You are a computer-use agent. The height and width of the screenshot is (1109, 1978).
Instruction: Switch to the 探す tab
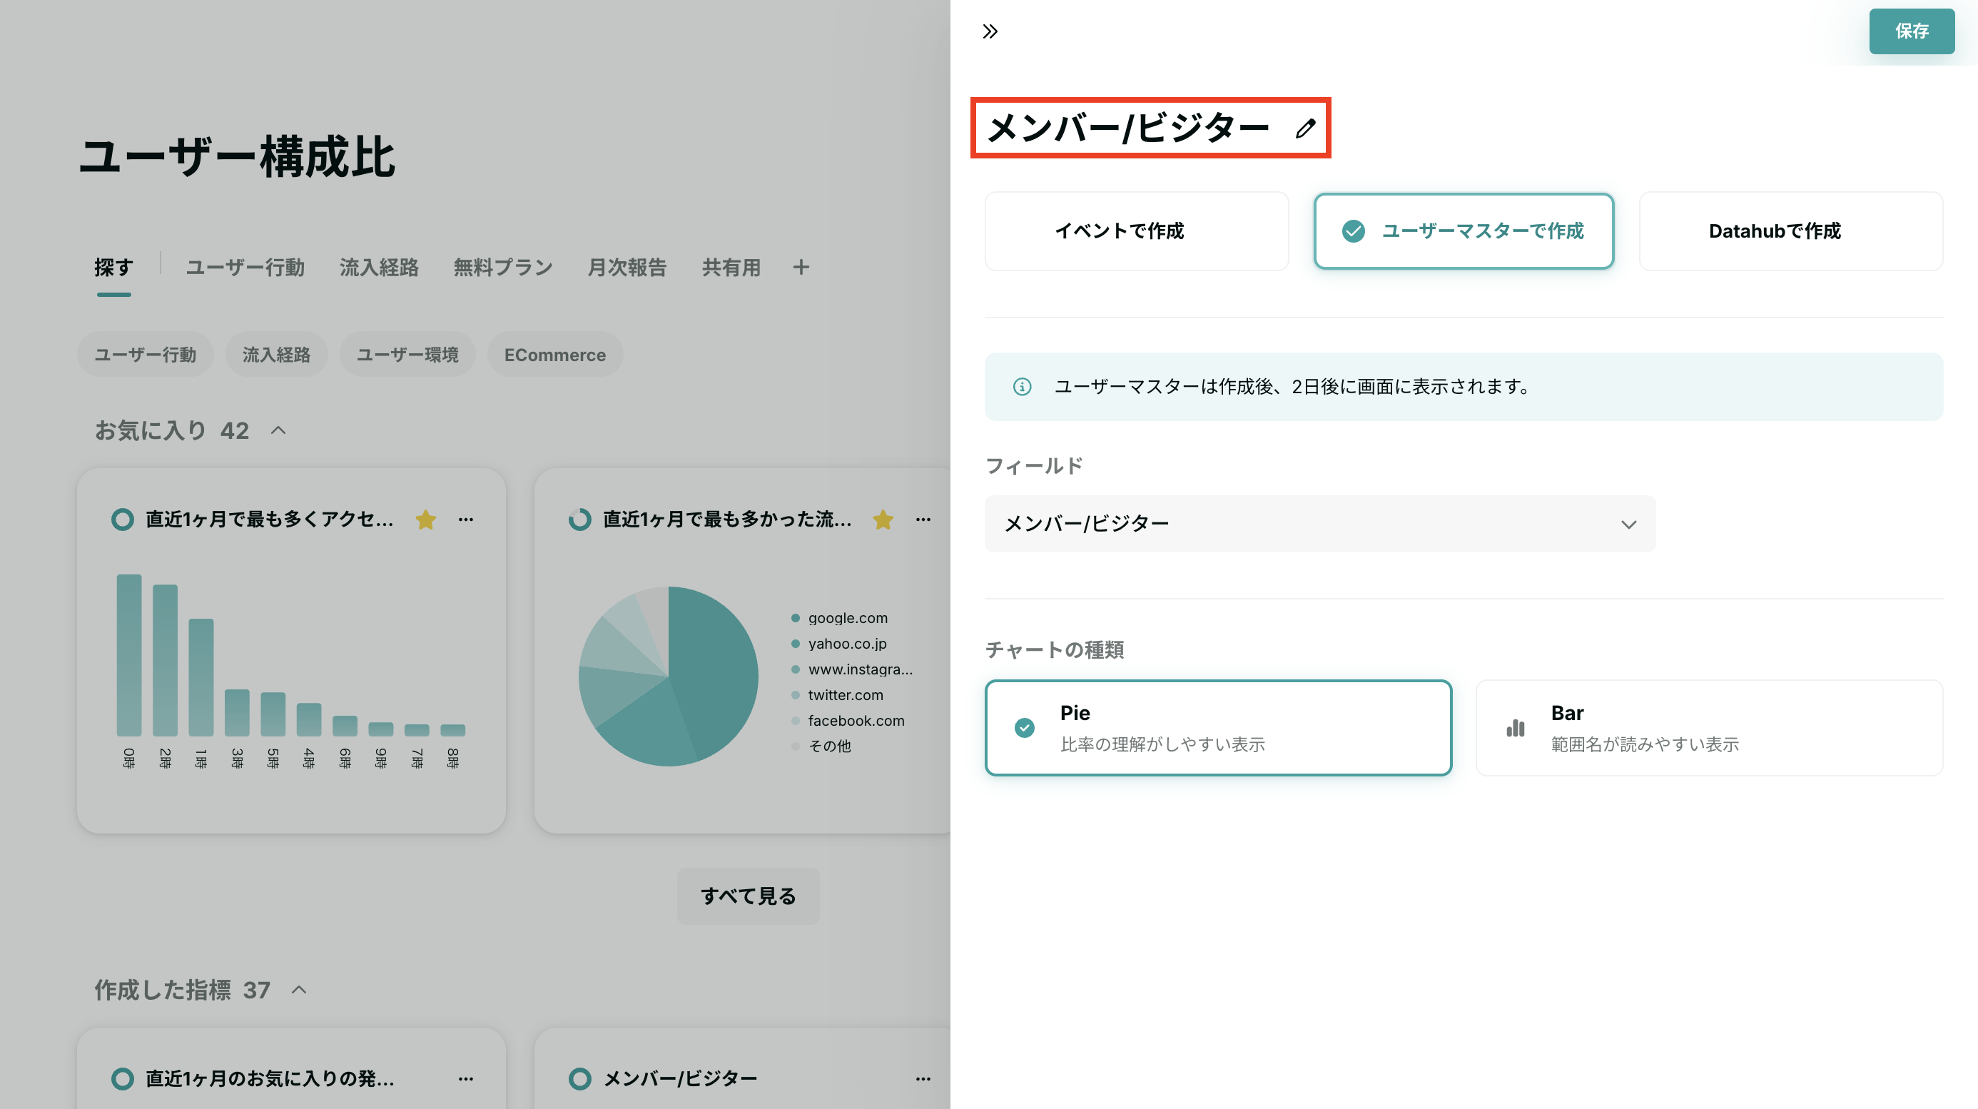[113, 268]
